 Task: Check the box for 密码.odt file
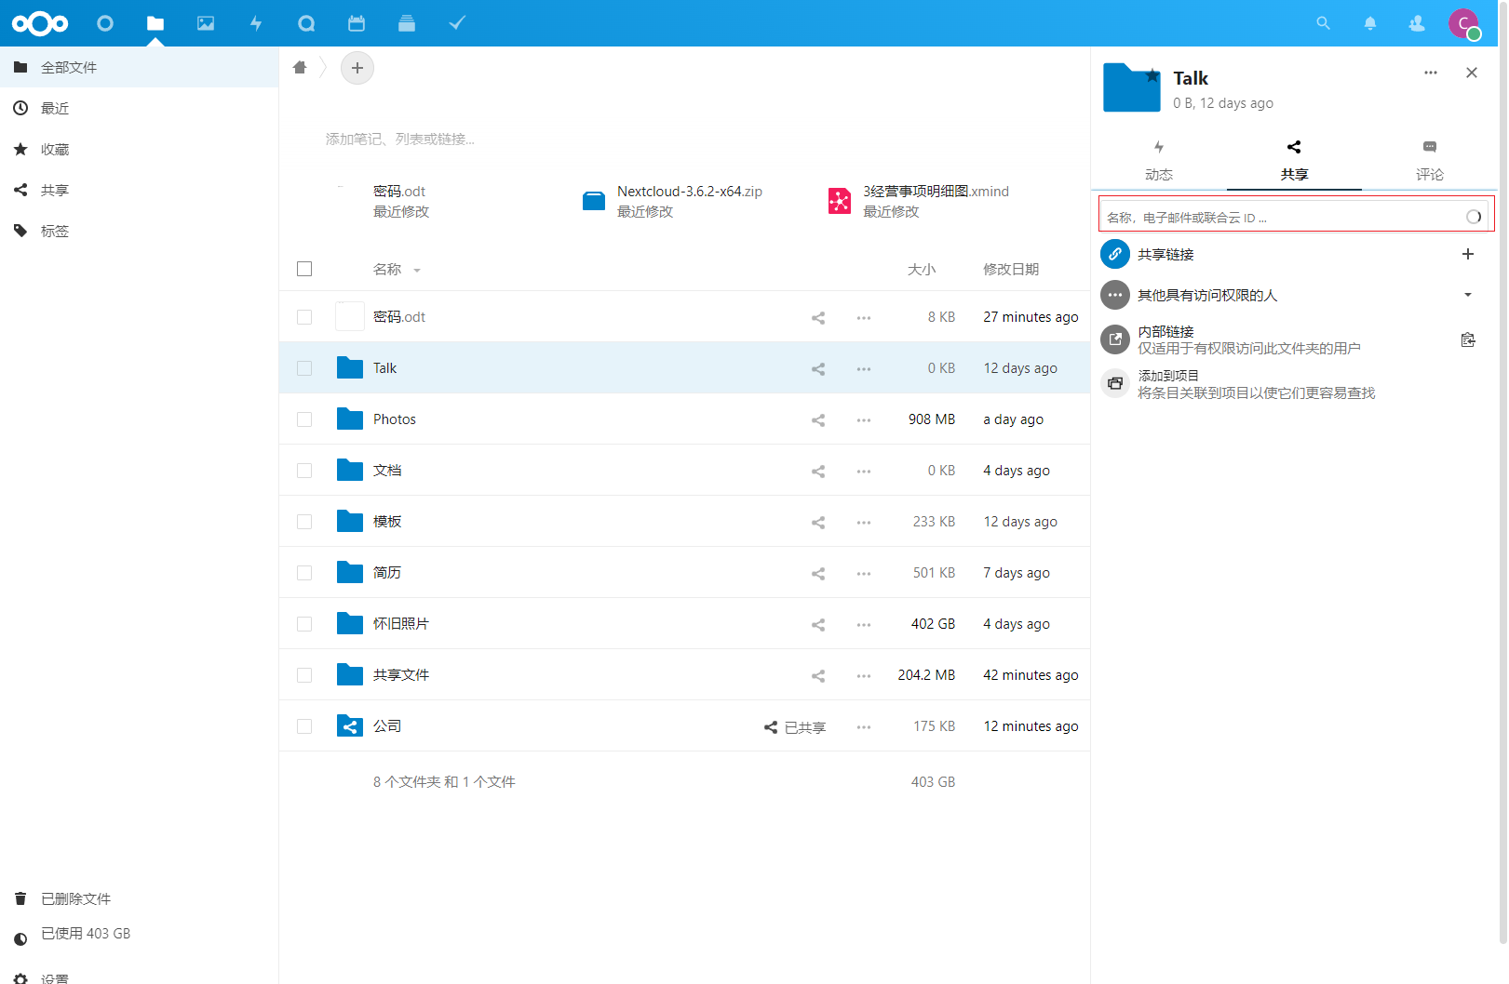(x=304, y=317)
